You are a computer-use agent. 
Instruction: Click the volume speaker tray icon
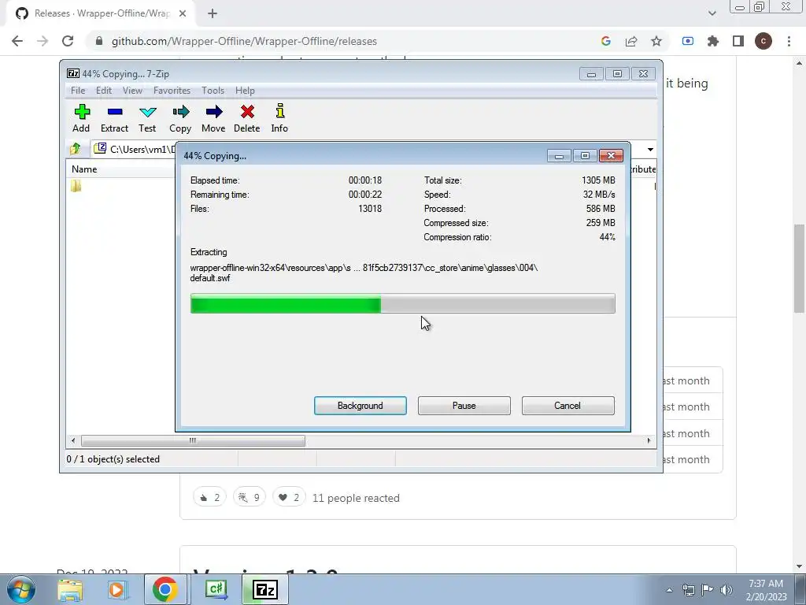tap(727, 590)
